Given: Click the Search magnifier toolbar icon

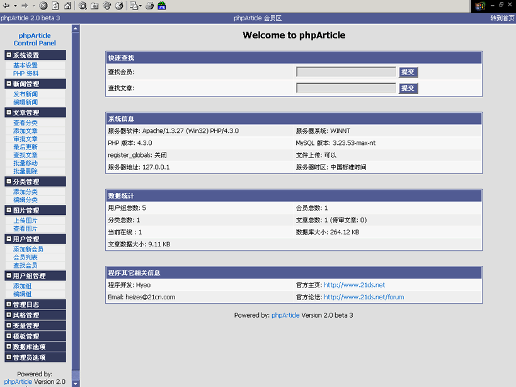Looking at the screenshot, I should 83,6.
